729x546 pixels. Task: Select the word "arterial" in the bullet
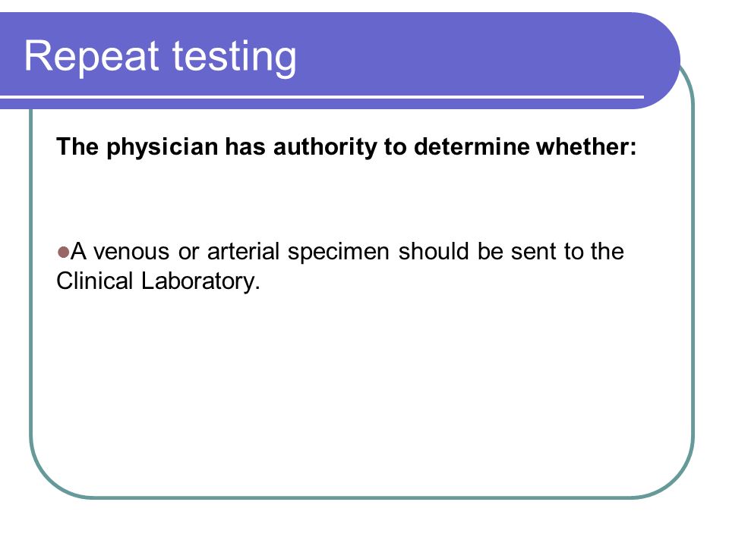tap(243, 251)
